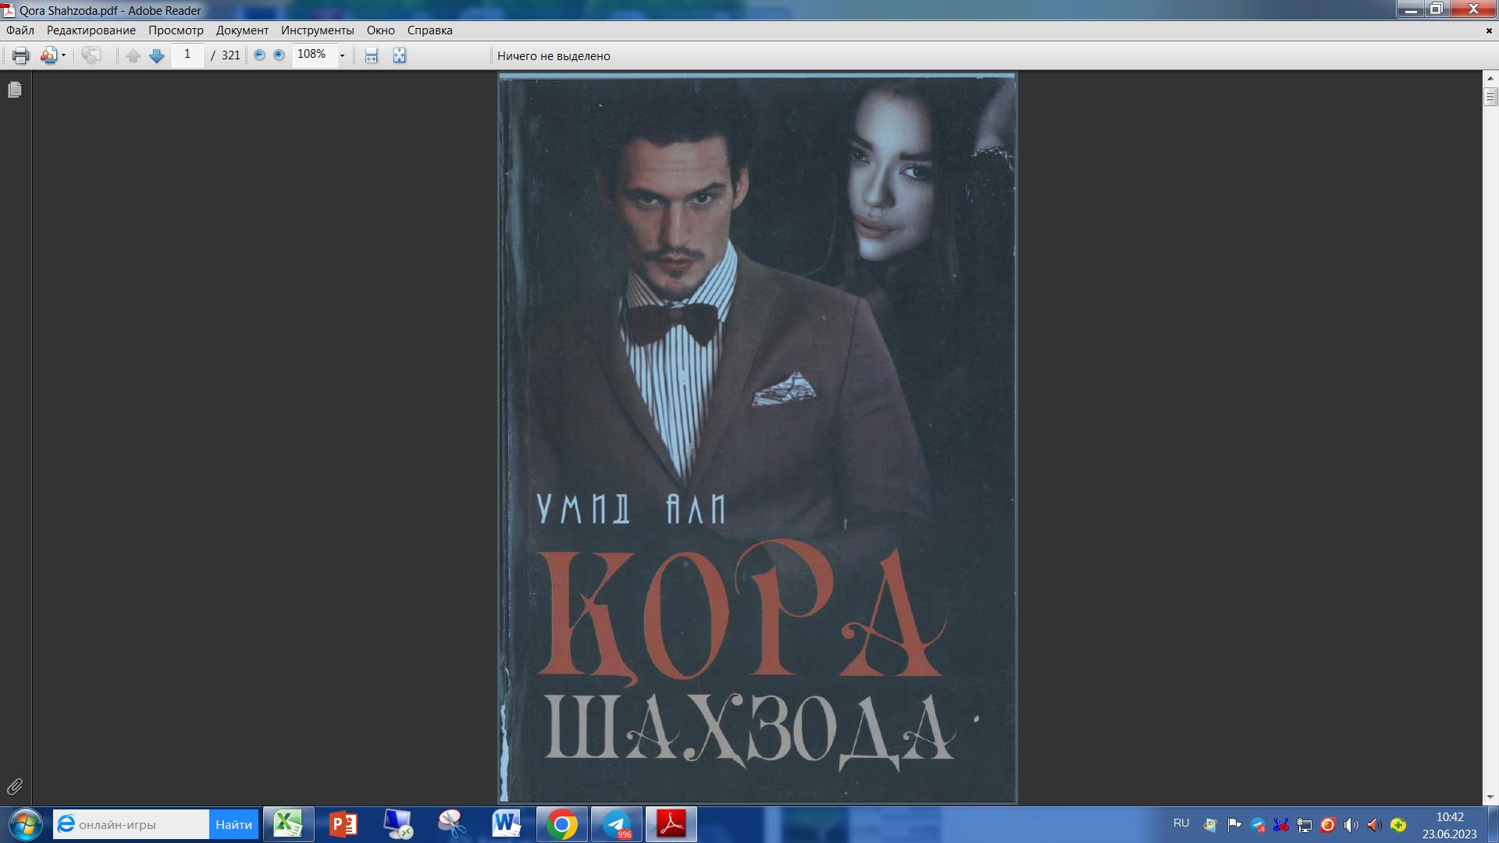Click the Email document icon

(x=49, y=55)
